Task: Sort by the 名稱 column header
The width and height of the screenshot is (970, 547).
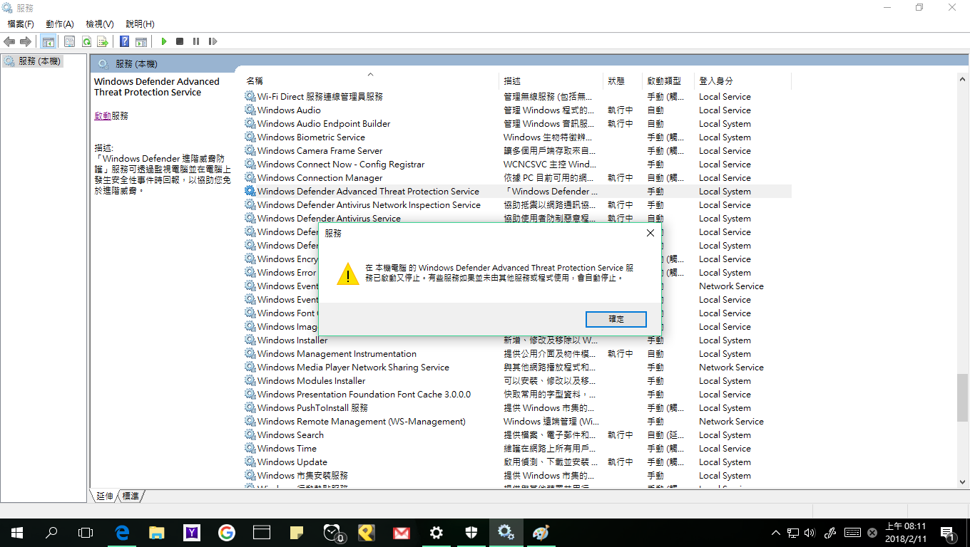Action: 370,80
